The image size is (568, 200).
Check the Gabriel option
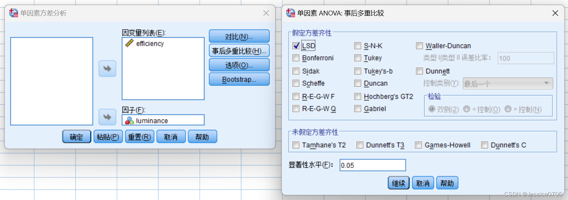(x=358, y=109)
